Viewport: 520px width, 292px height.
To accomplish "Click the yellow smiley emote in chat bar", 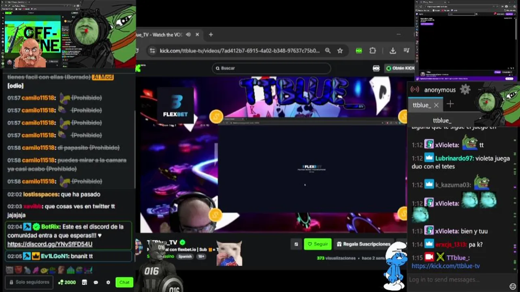I will point(44,270).
